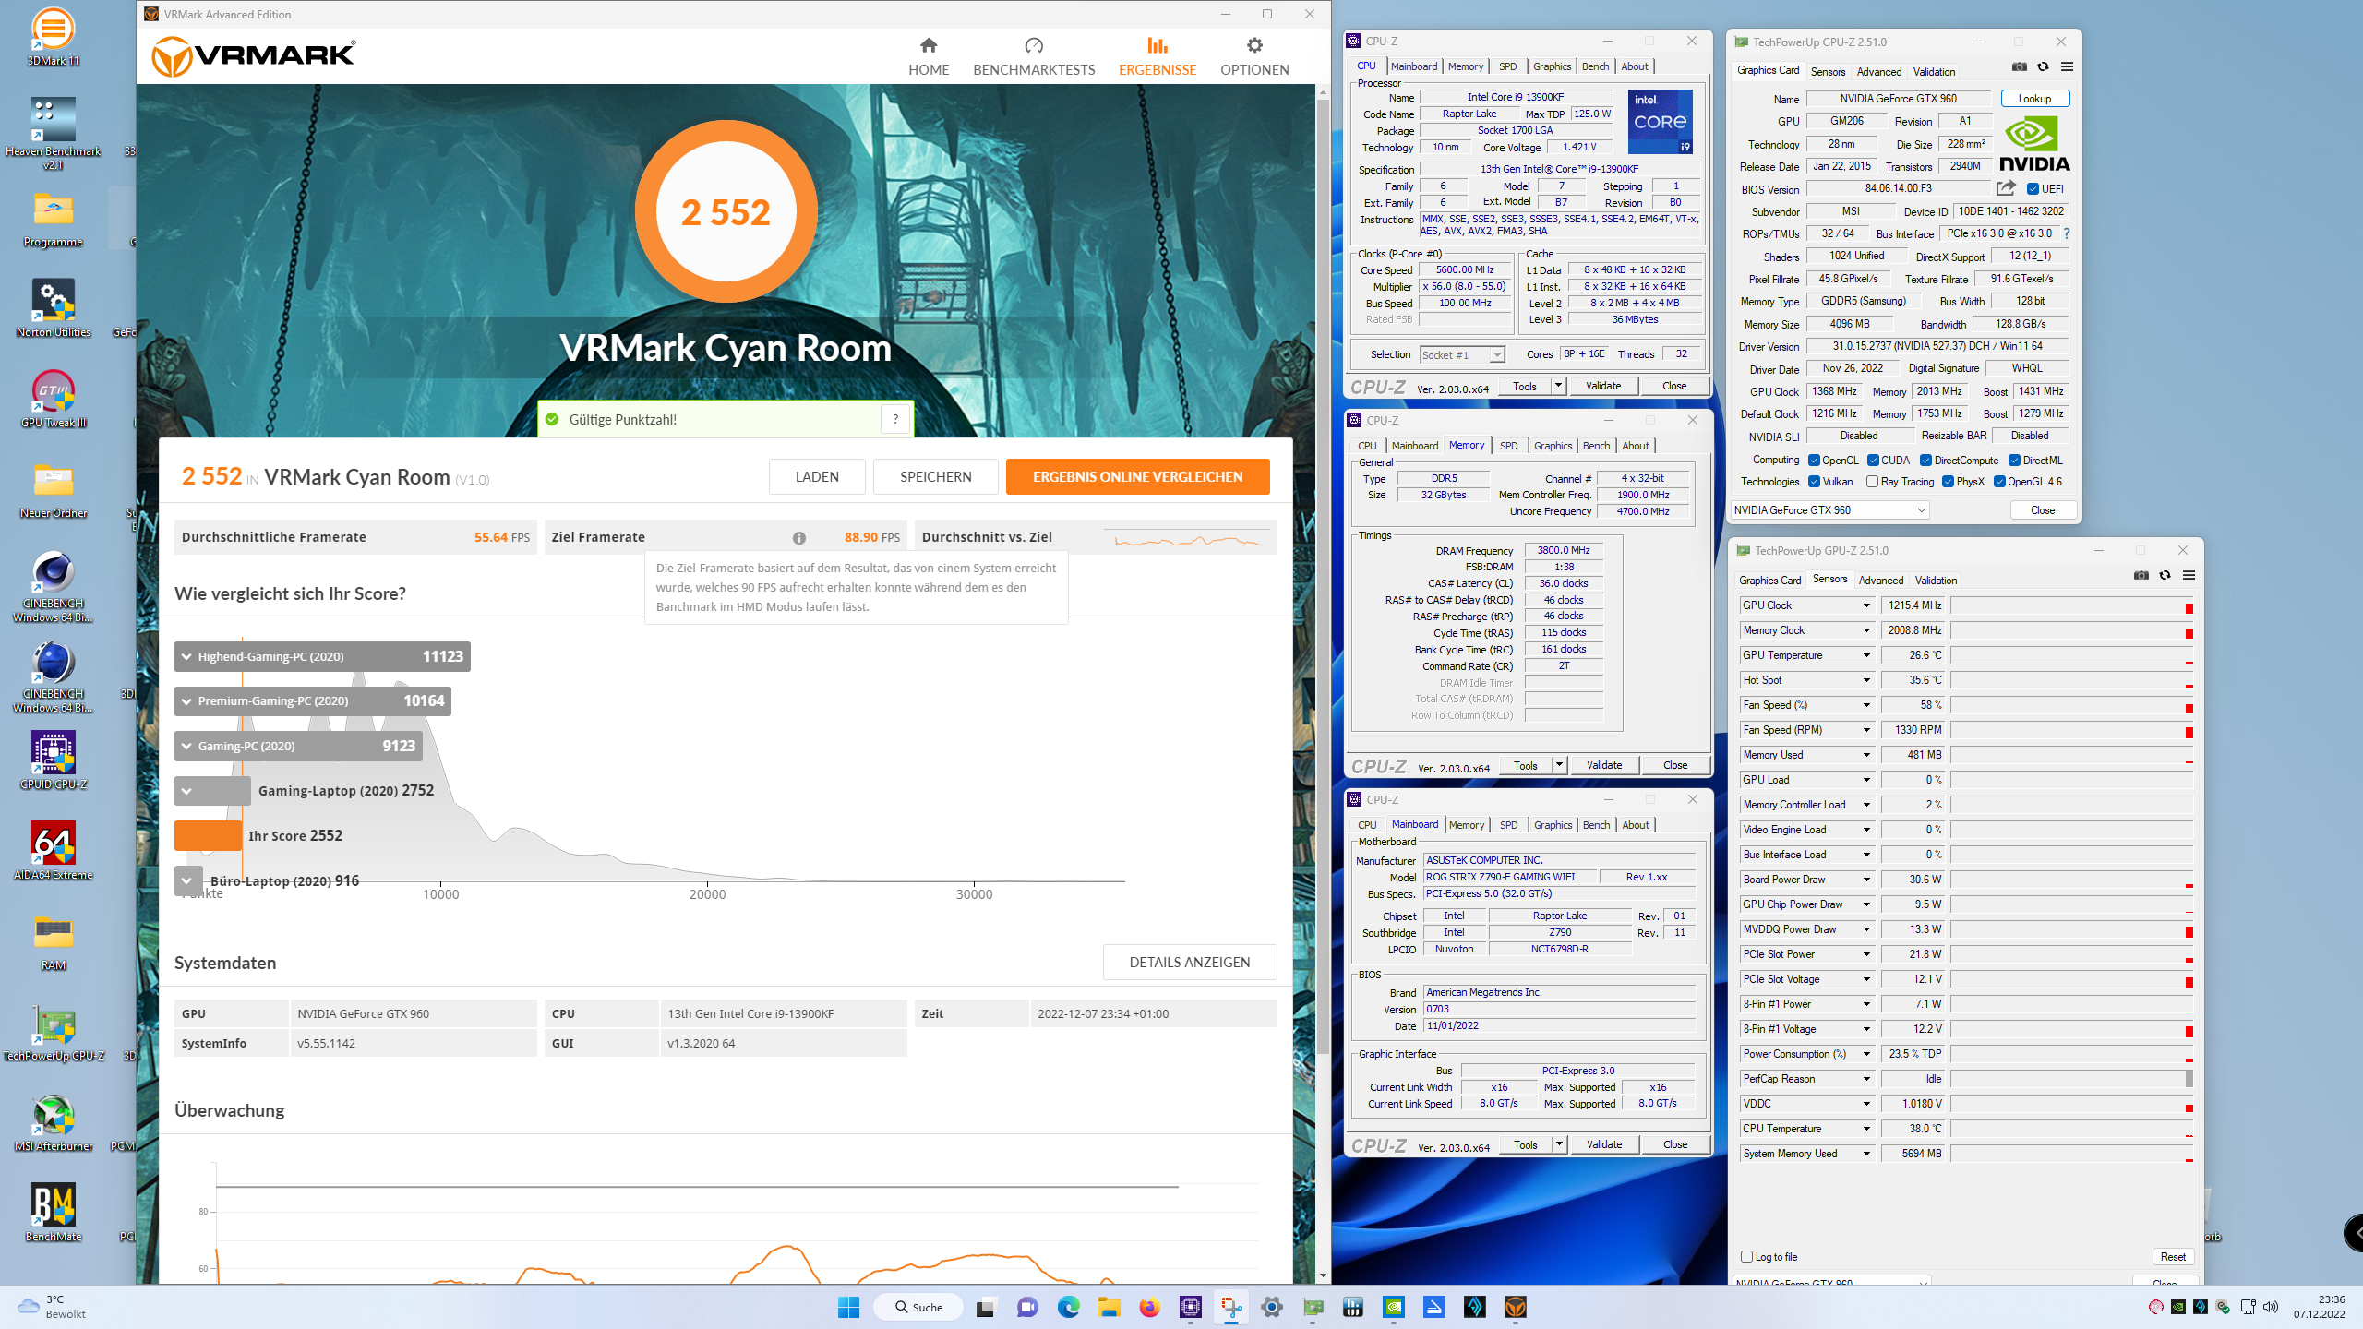Click the SPEICHERN button
The image size is (2363, 1329).
pyautogui.click(x=936, y=477)
